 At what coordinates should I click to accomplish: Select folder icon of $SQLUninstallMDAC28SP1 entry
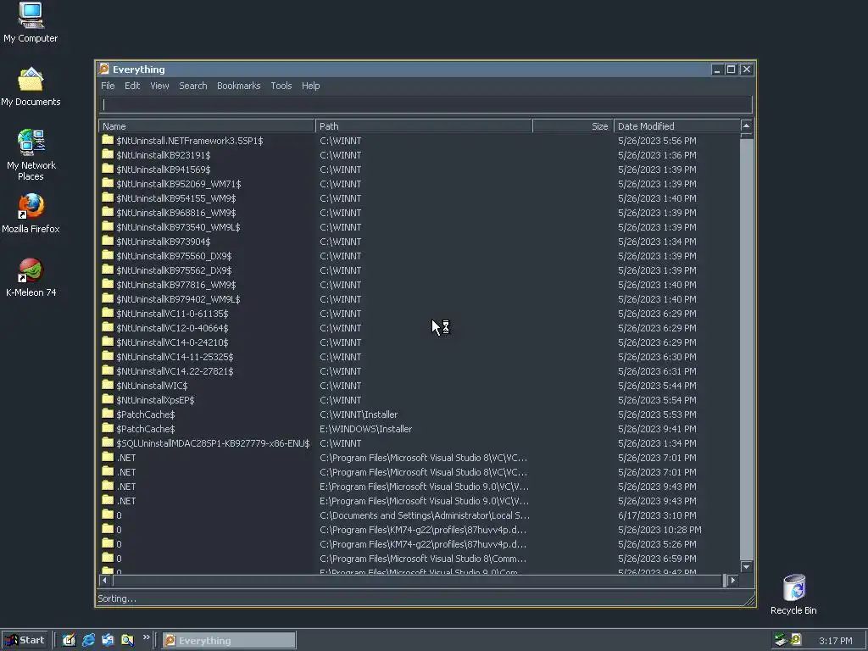click(108, 442)
